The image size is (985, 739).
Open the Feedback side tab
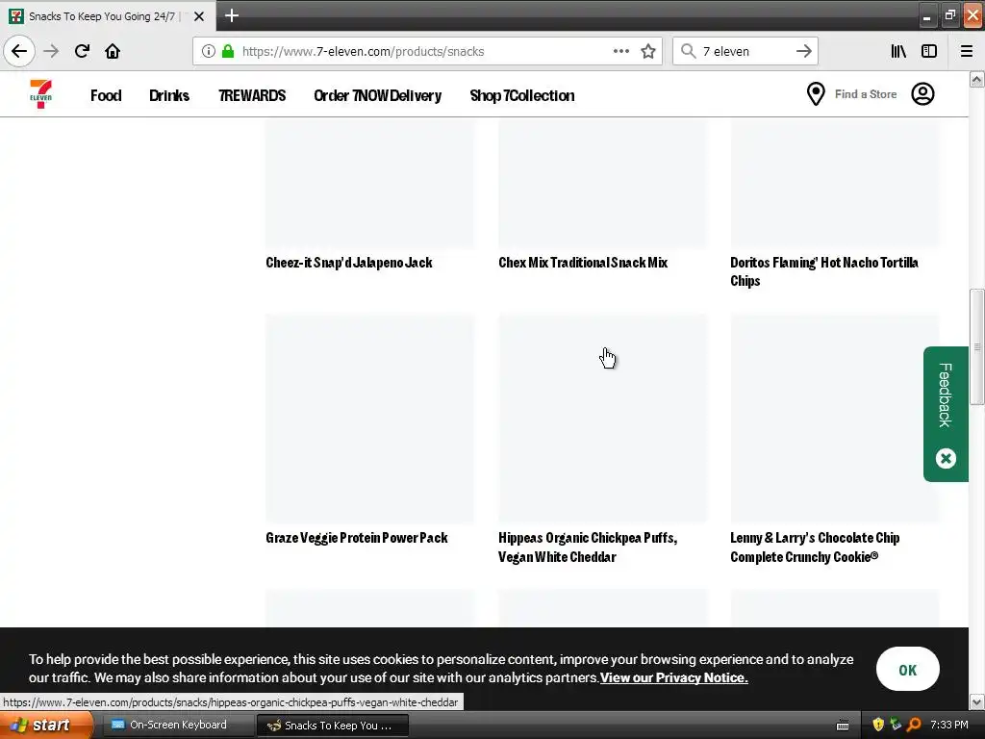(x=945, y=395)
